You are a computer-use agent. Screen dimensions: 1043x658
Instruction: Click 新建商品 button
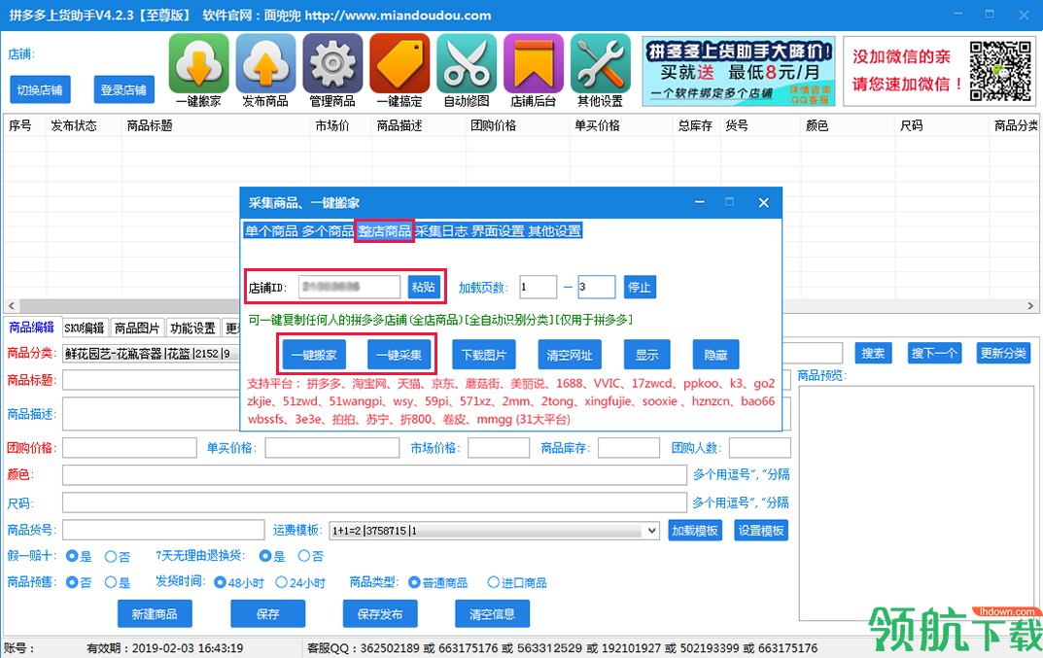tap(155, 614)
